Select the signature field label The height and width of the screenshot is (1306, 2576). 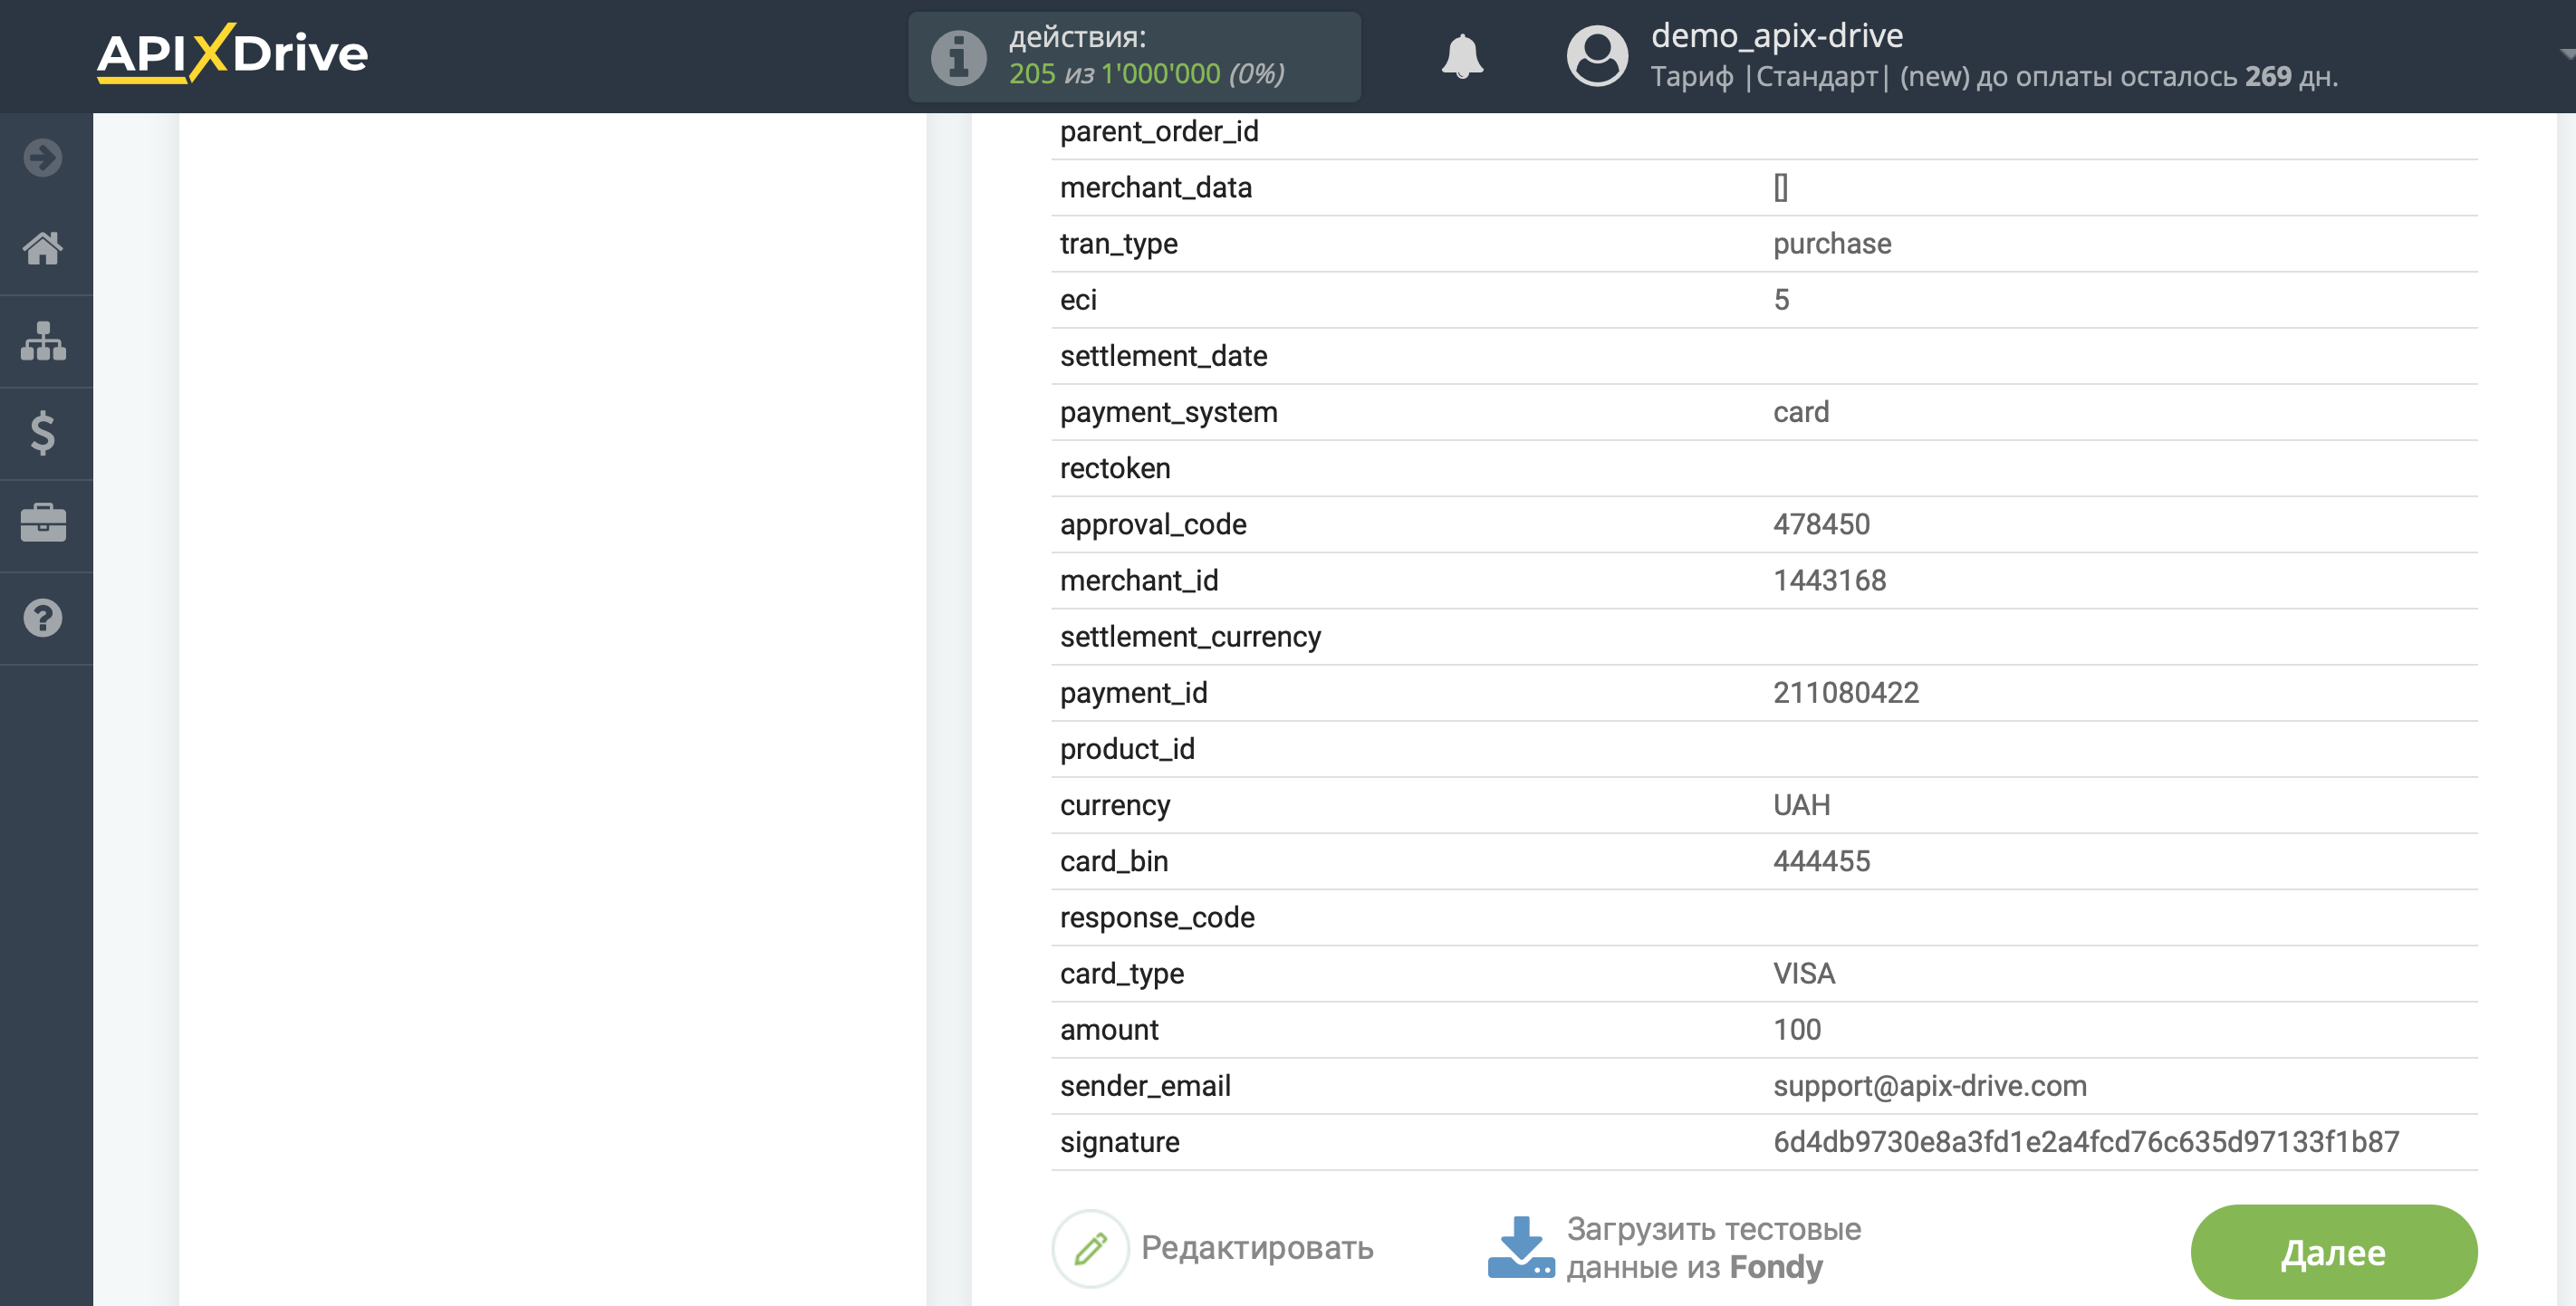click(1120, 1142)
